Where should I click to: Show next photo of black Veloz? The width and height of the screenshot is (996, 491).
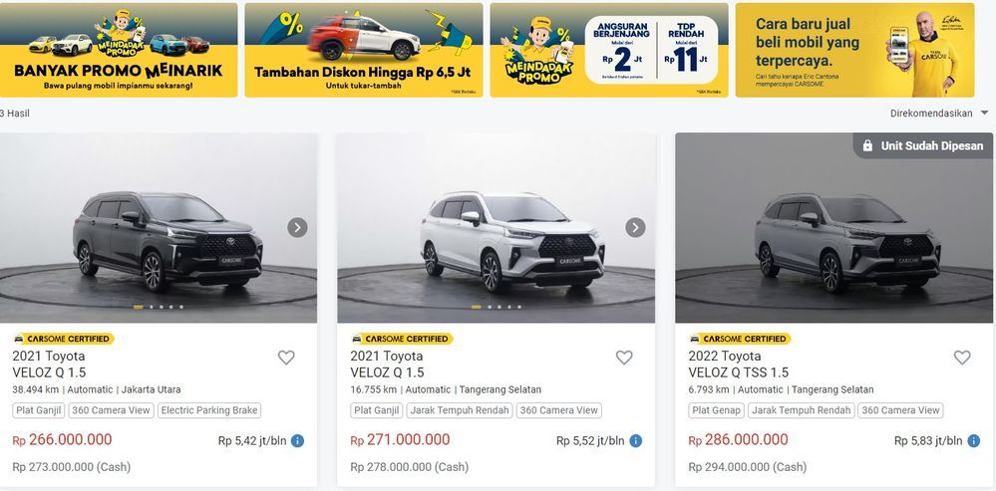[x=297, y=227]
